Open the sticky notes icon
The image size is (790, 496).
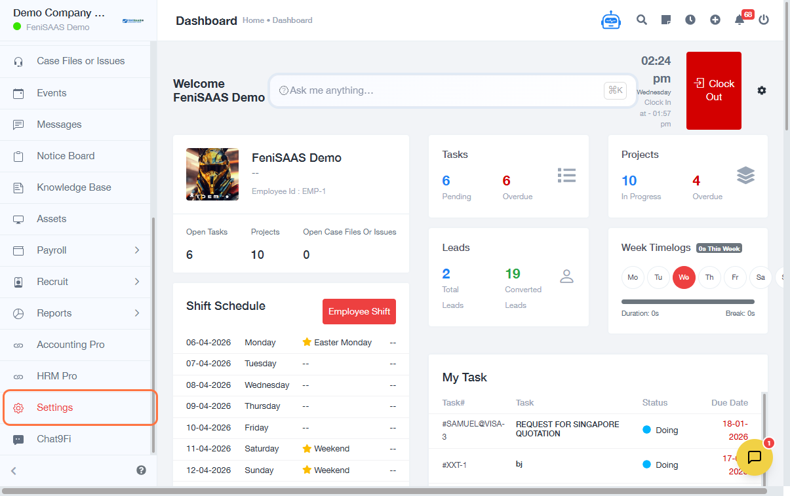[666, 20]
